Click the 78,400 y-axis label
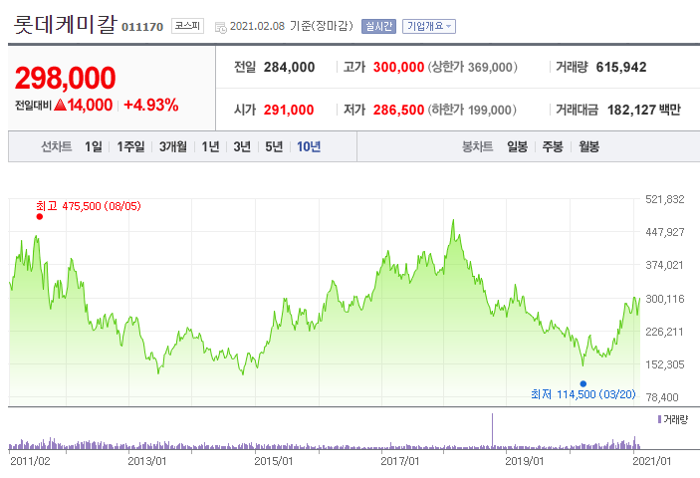 click(x=662, y=397)
